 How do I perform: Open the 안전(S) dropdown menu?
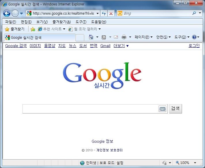tap(163, 37)
